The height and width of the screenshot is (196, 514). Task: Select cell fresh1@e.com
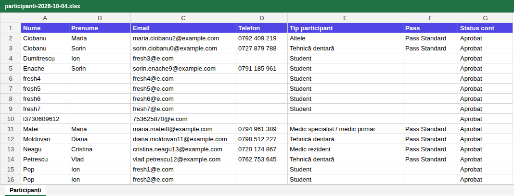tap(183, 170)
